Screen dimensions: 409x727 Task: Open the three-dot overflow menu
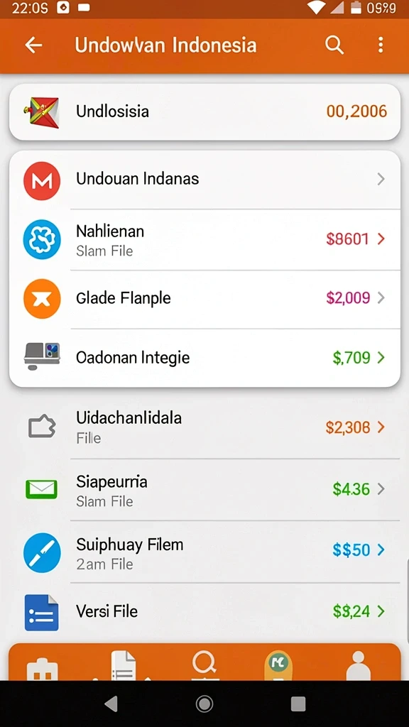[x=381, y=45]
